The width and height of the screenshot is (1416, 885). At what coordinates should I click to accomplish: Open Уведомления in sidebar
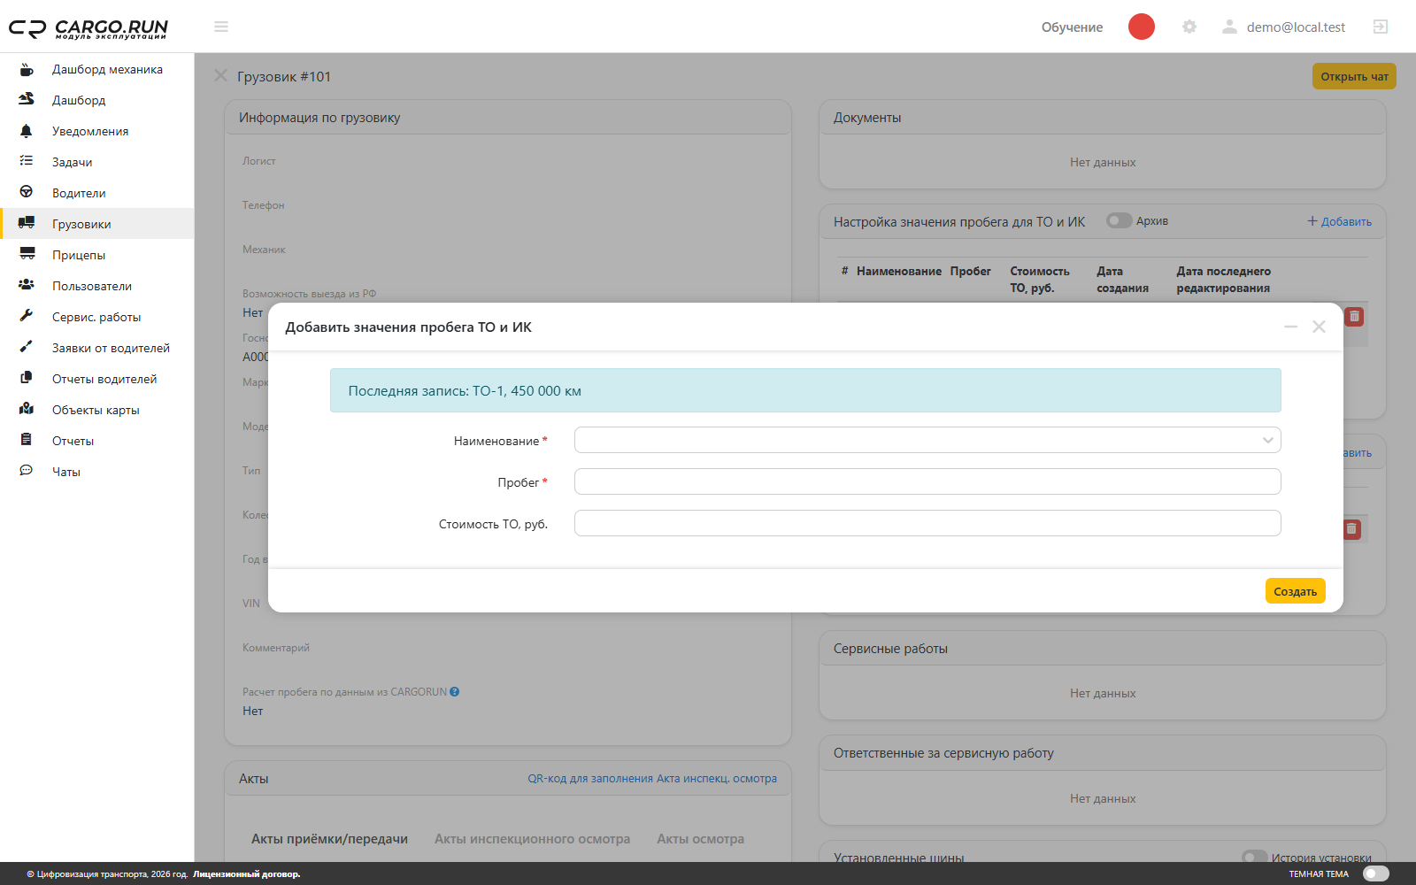(x=97, y=131)
